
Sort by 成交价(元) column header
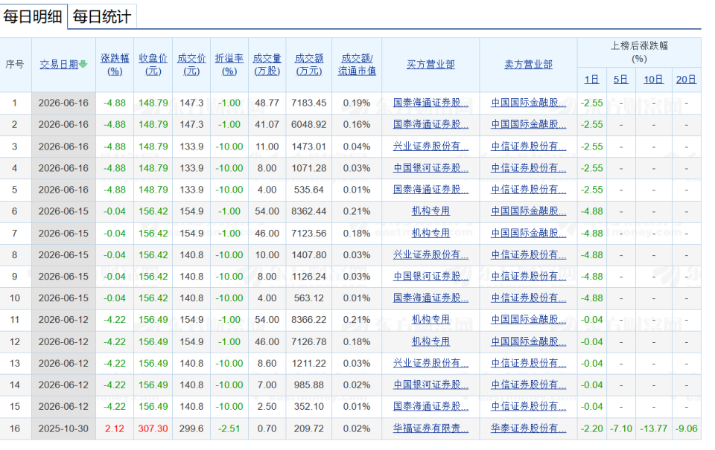191,65
